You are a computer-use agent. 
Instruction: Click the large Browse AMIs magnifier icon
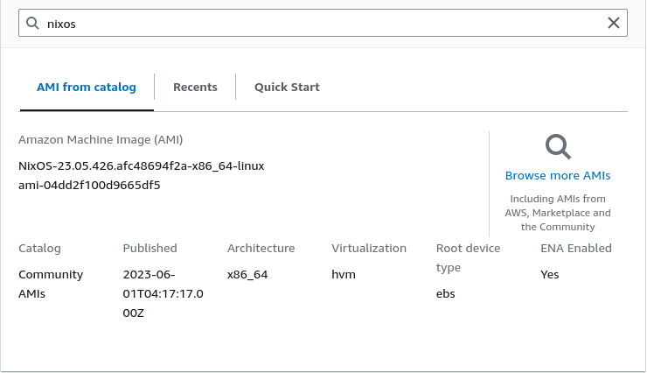coord(558,146)
